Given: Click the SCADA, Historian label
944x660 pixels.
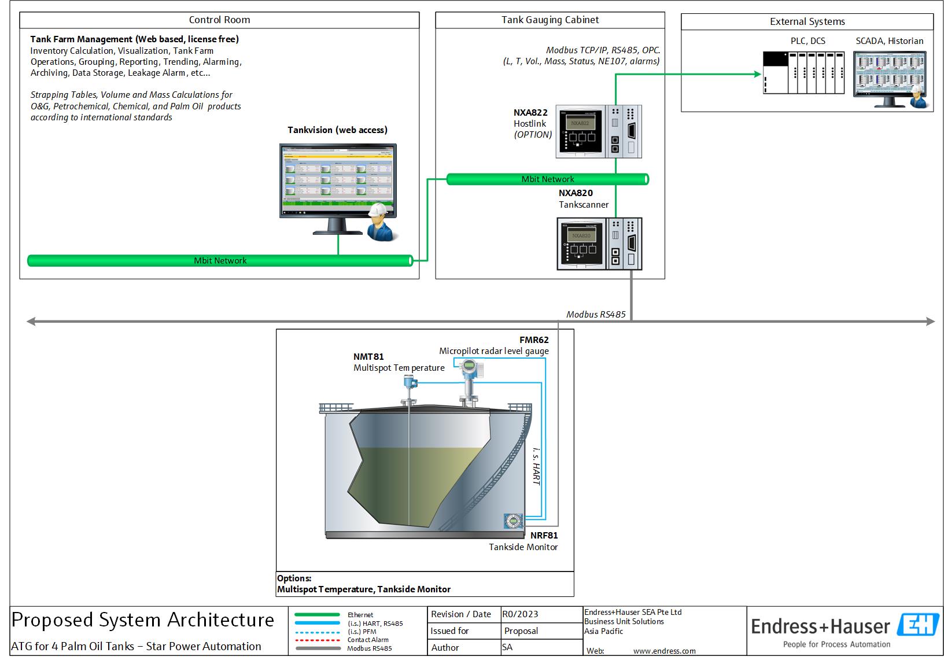Looking at the screenshot, I should click(x=889, y=41).
